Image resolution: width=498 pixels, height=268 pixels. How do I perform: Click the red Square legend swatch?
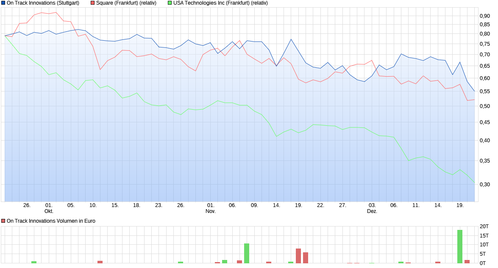[x=93, y=3]
